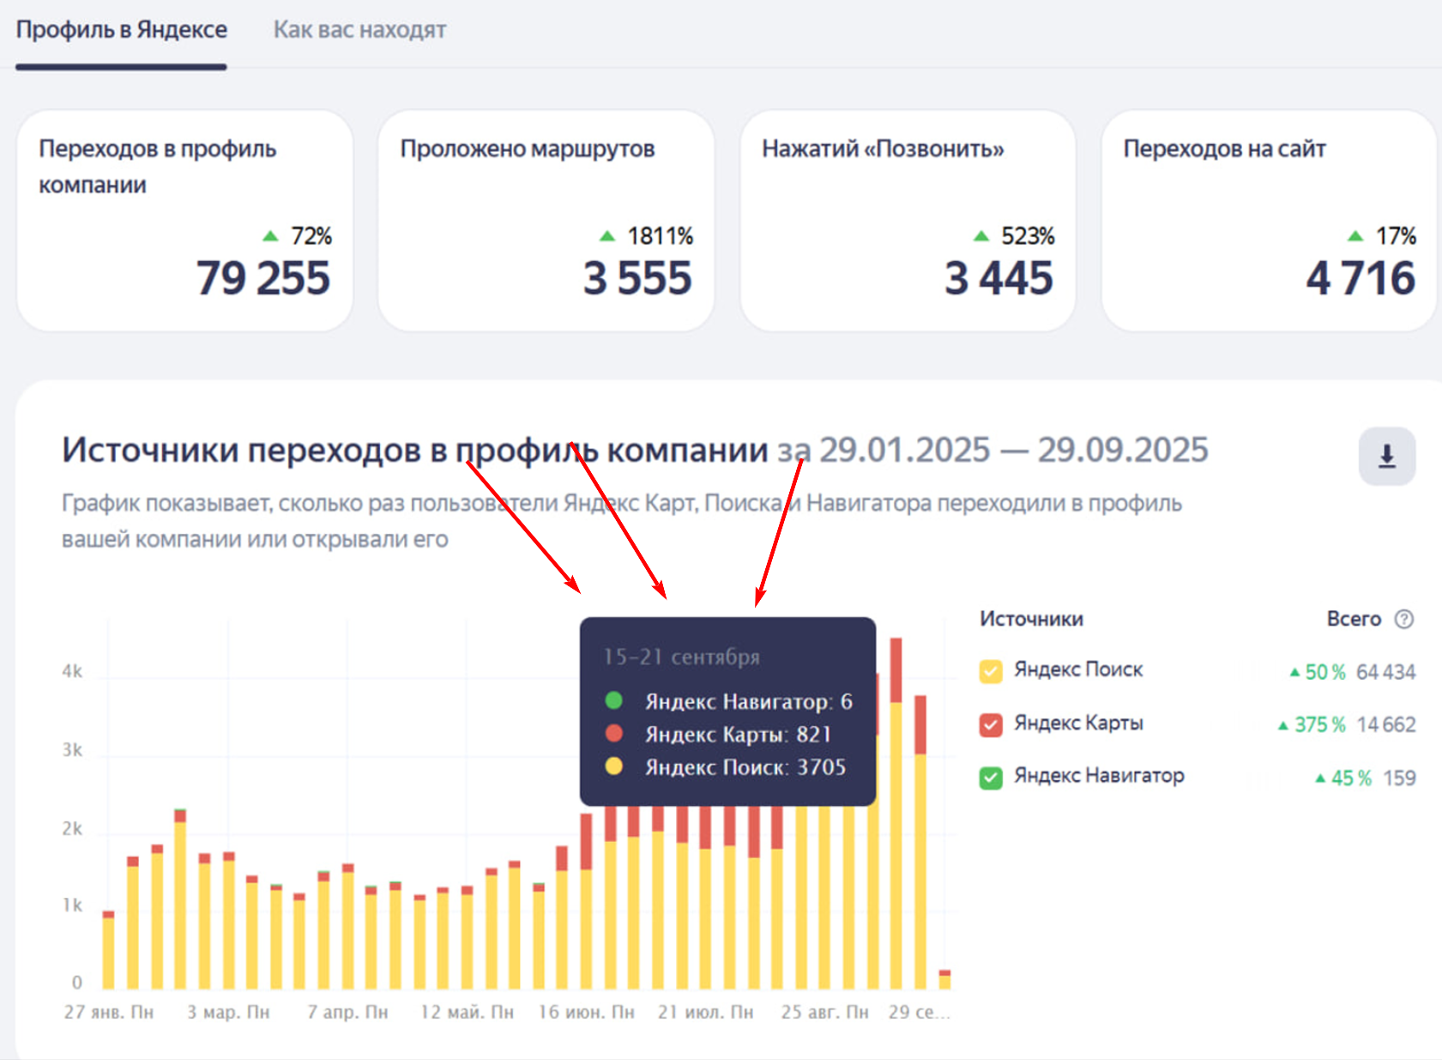Click the red dot for Яндекс Карты in tooltip
1442x1060 pixels.
(613, 733)
